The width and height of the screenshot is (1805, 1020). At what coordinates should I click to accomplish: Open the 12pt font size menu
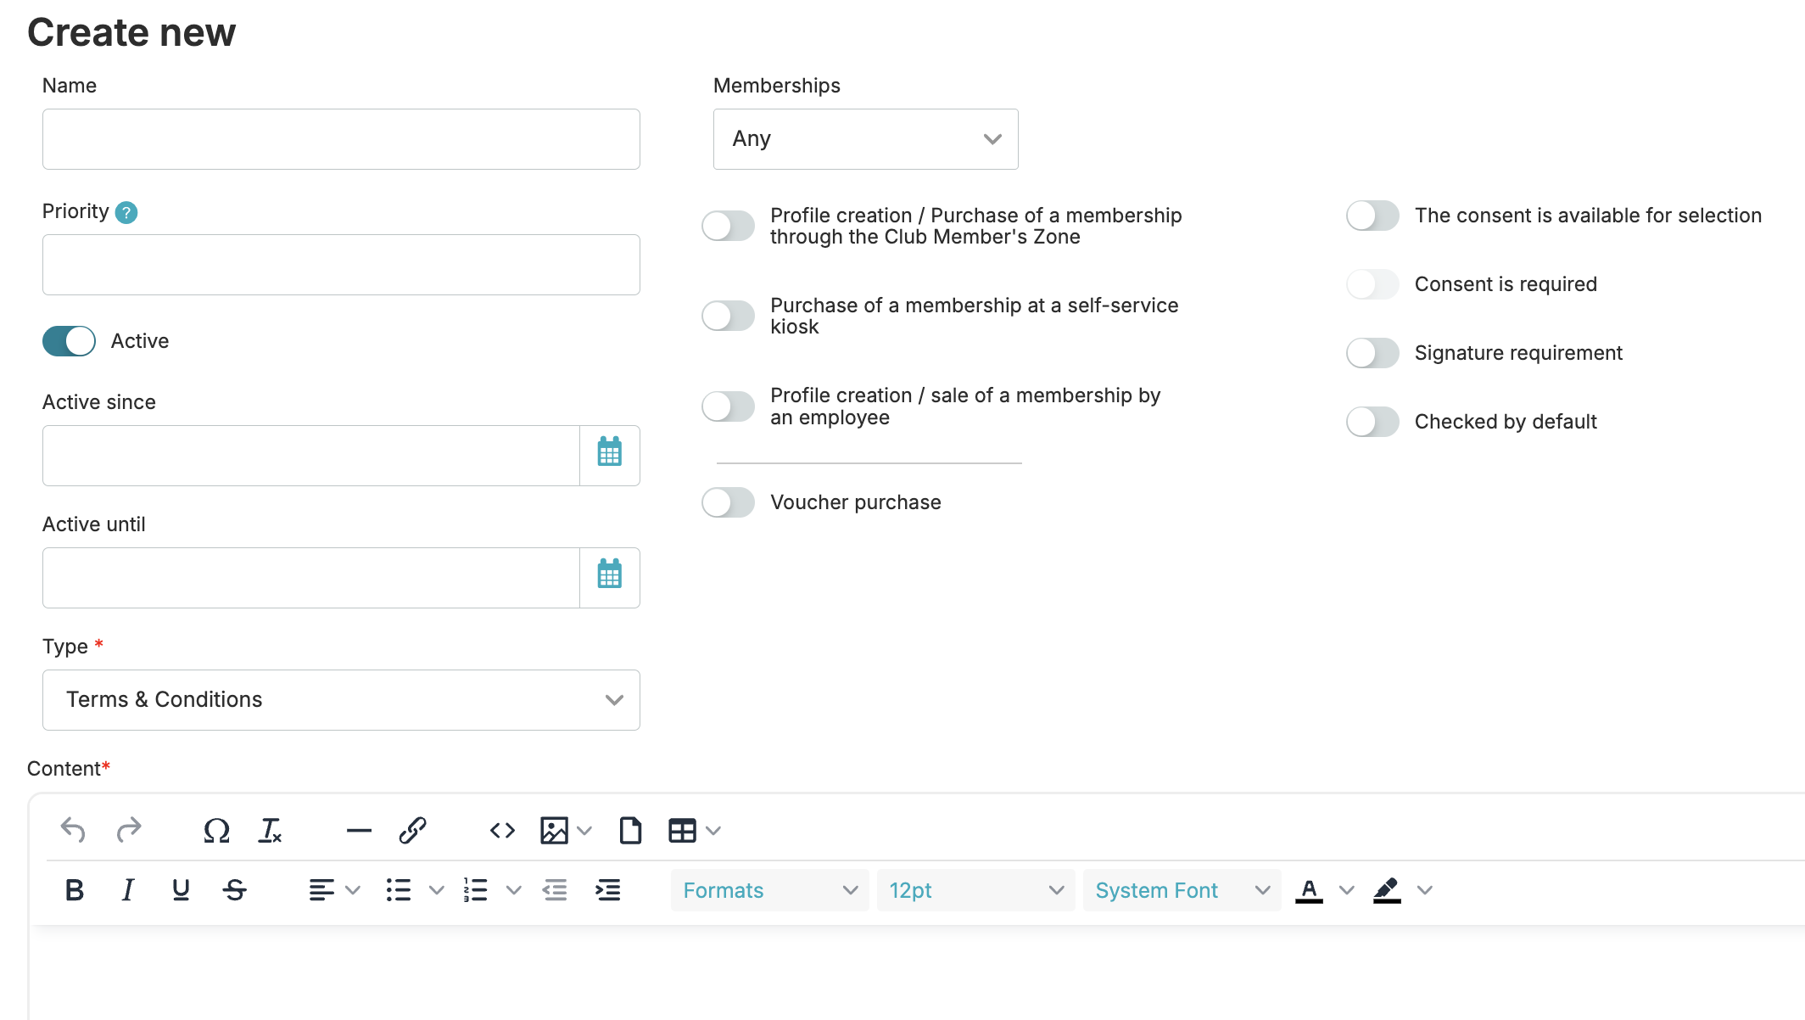coord(975,890)
